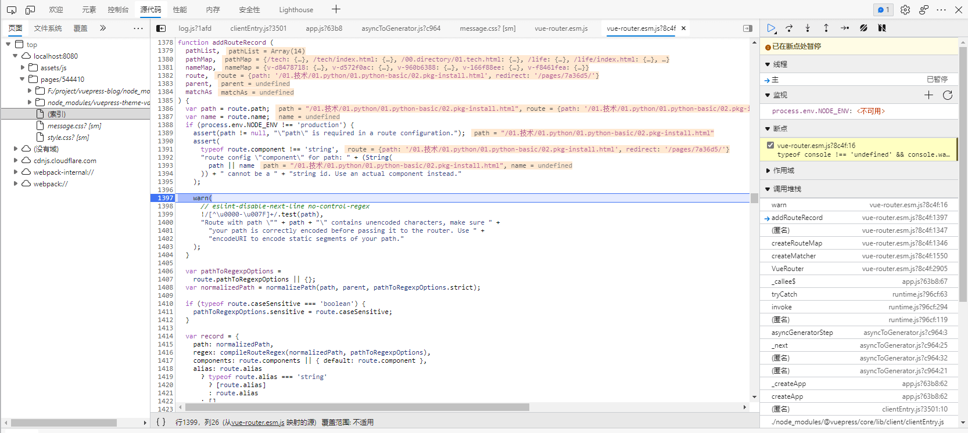Image resolution: width=968 pixels, height=433 pixels.
Task: Refresh watch expressions
Action: (x=948, y=95)
